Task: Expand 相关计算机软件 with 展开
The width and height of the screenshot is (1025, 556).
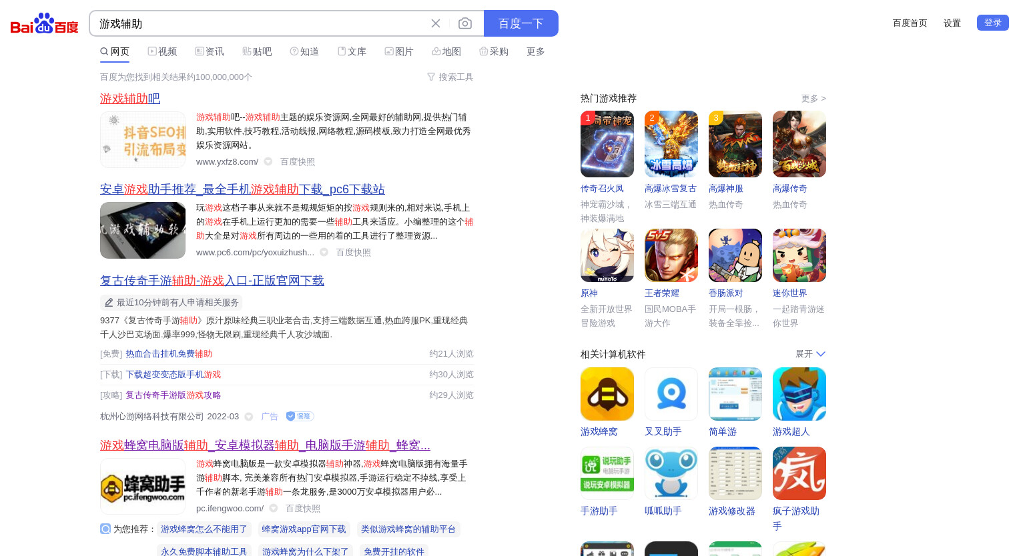Action: tap(810, 354)
